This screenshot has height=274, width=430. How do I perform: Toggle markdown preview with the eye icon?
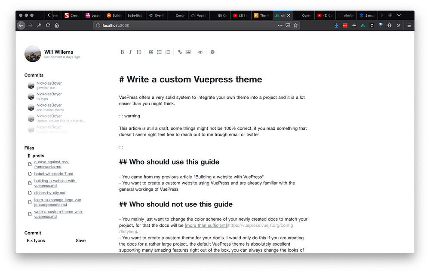(x=200, y=52)
